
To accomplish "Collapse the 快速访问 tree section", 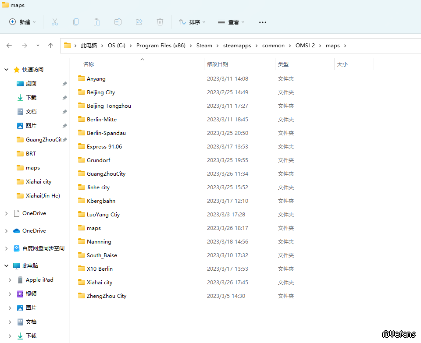I will click(x=6, y=70).
